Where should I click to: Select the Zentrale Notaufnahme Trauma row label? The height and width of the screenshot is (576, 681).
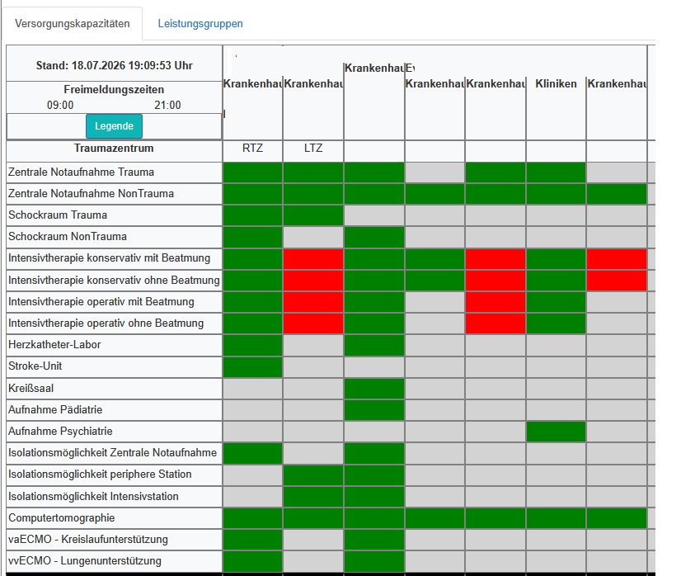point(82,172)
